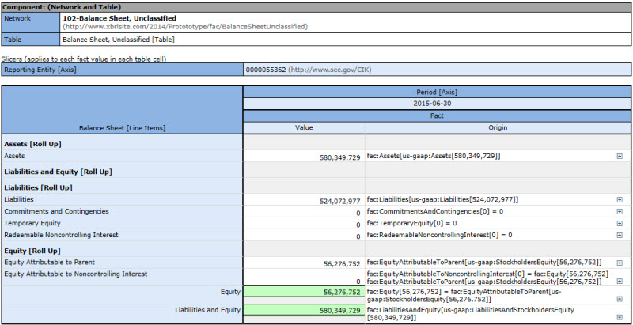Select Redeemable Noncontrolling Interest row label
Viewport: 633px width, 325px height.
pyautogui.click(x=62, y=235)
